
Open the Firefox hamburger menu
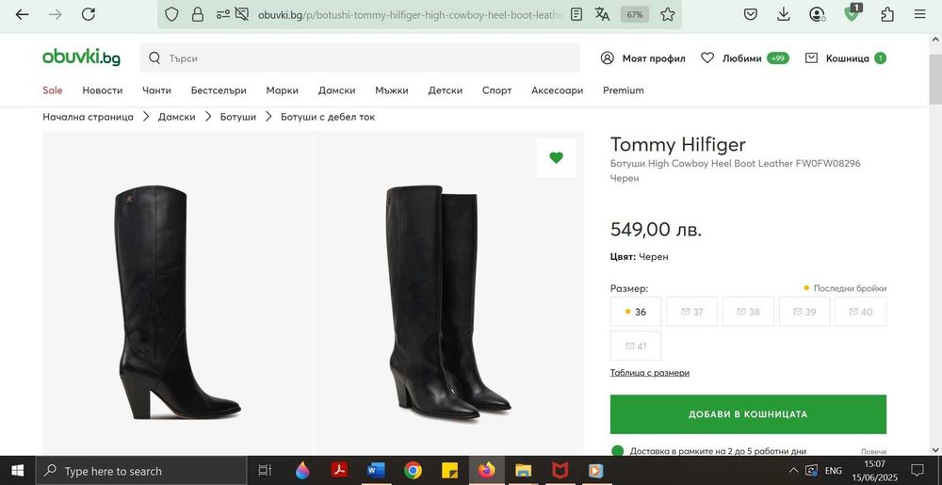[919, 14]
